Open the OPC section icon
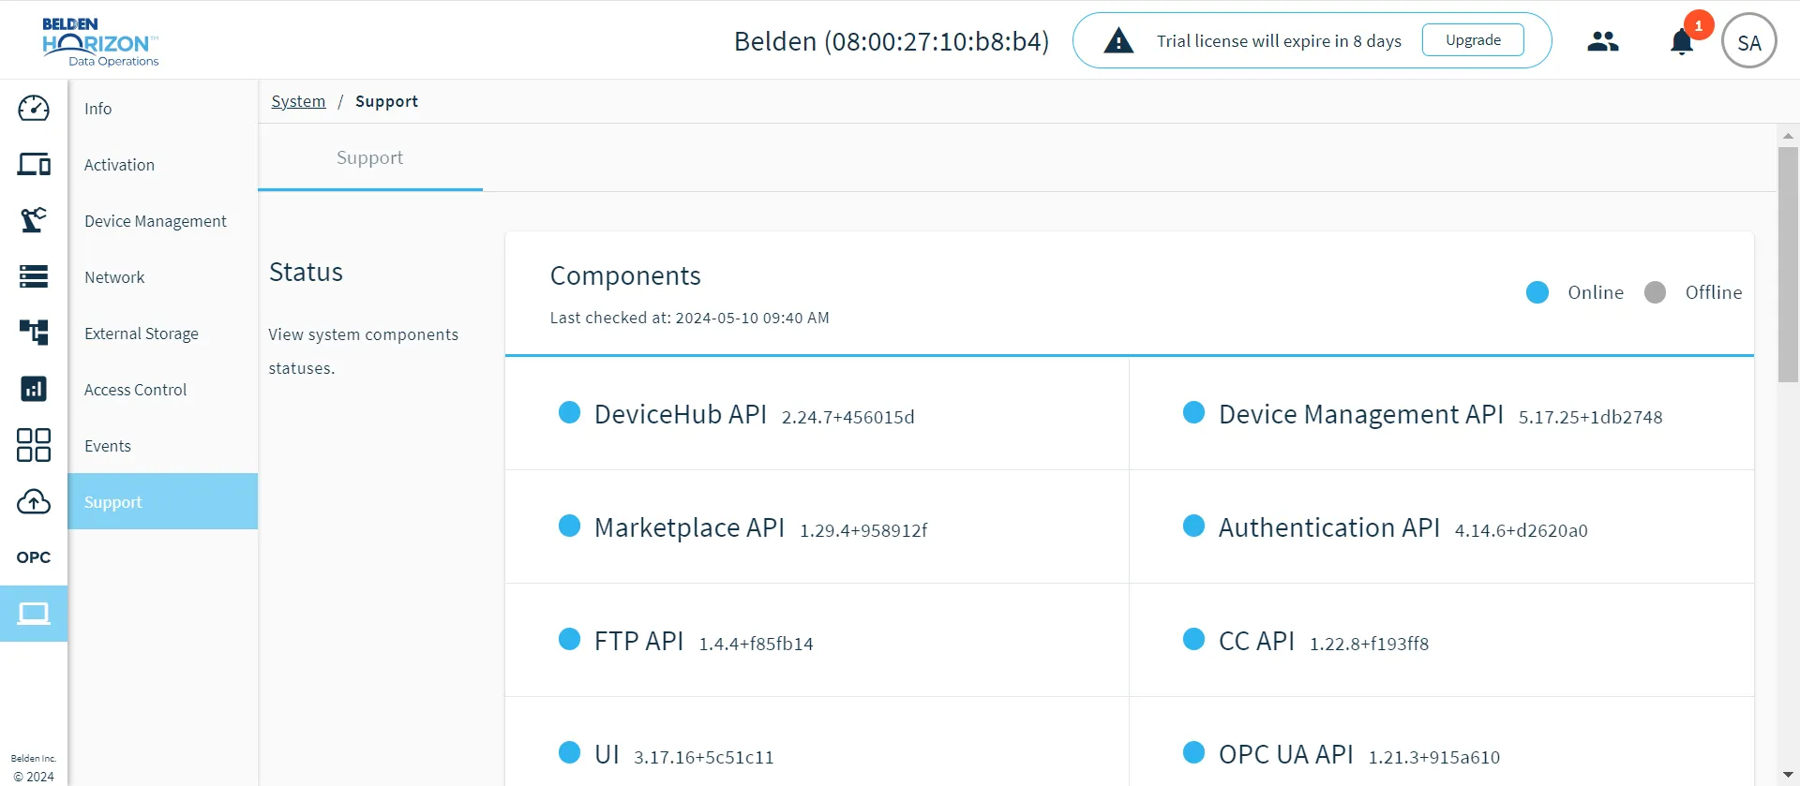The image size is (1800, 786). coord(34,557)
